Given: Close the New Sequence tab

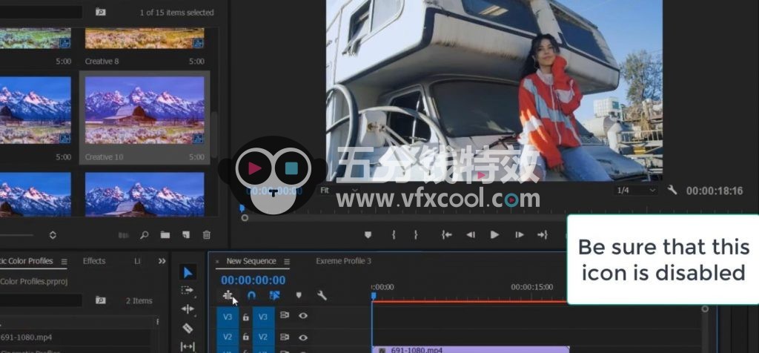Looking at the screenshot, I should [x=217, y=262].
